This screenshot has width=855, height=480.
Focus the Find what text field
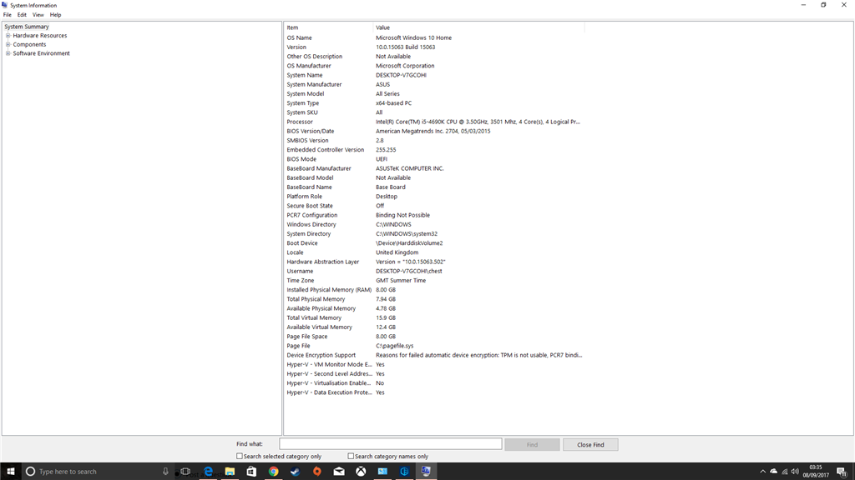[391, 444]
